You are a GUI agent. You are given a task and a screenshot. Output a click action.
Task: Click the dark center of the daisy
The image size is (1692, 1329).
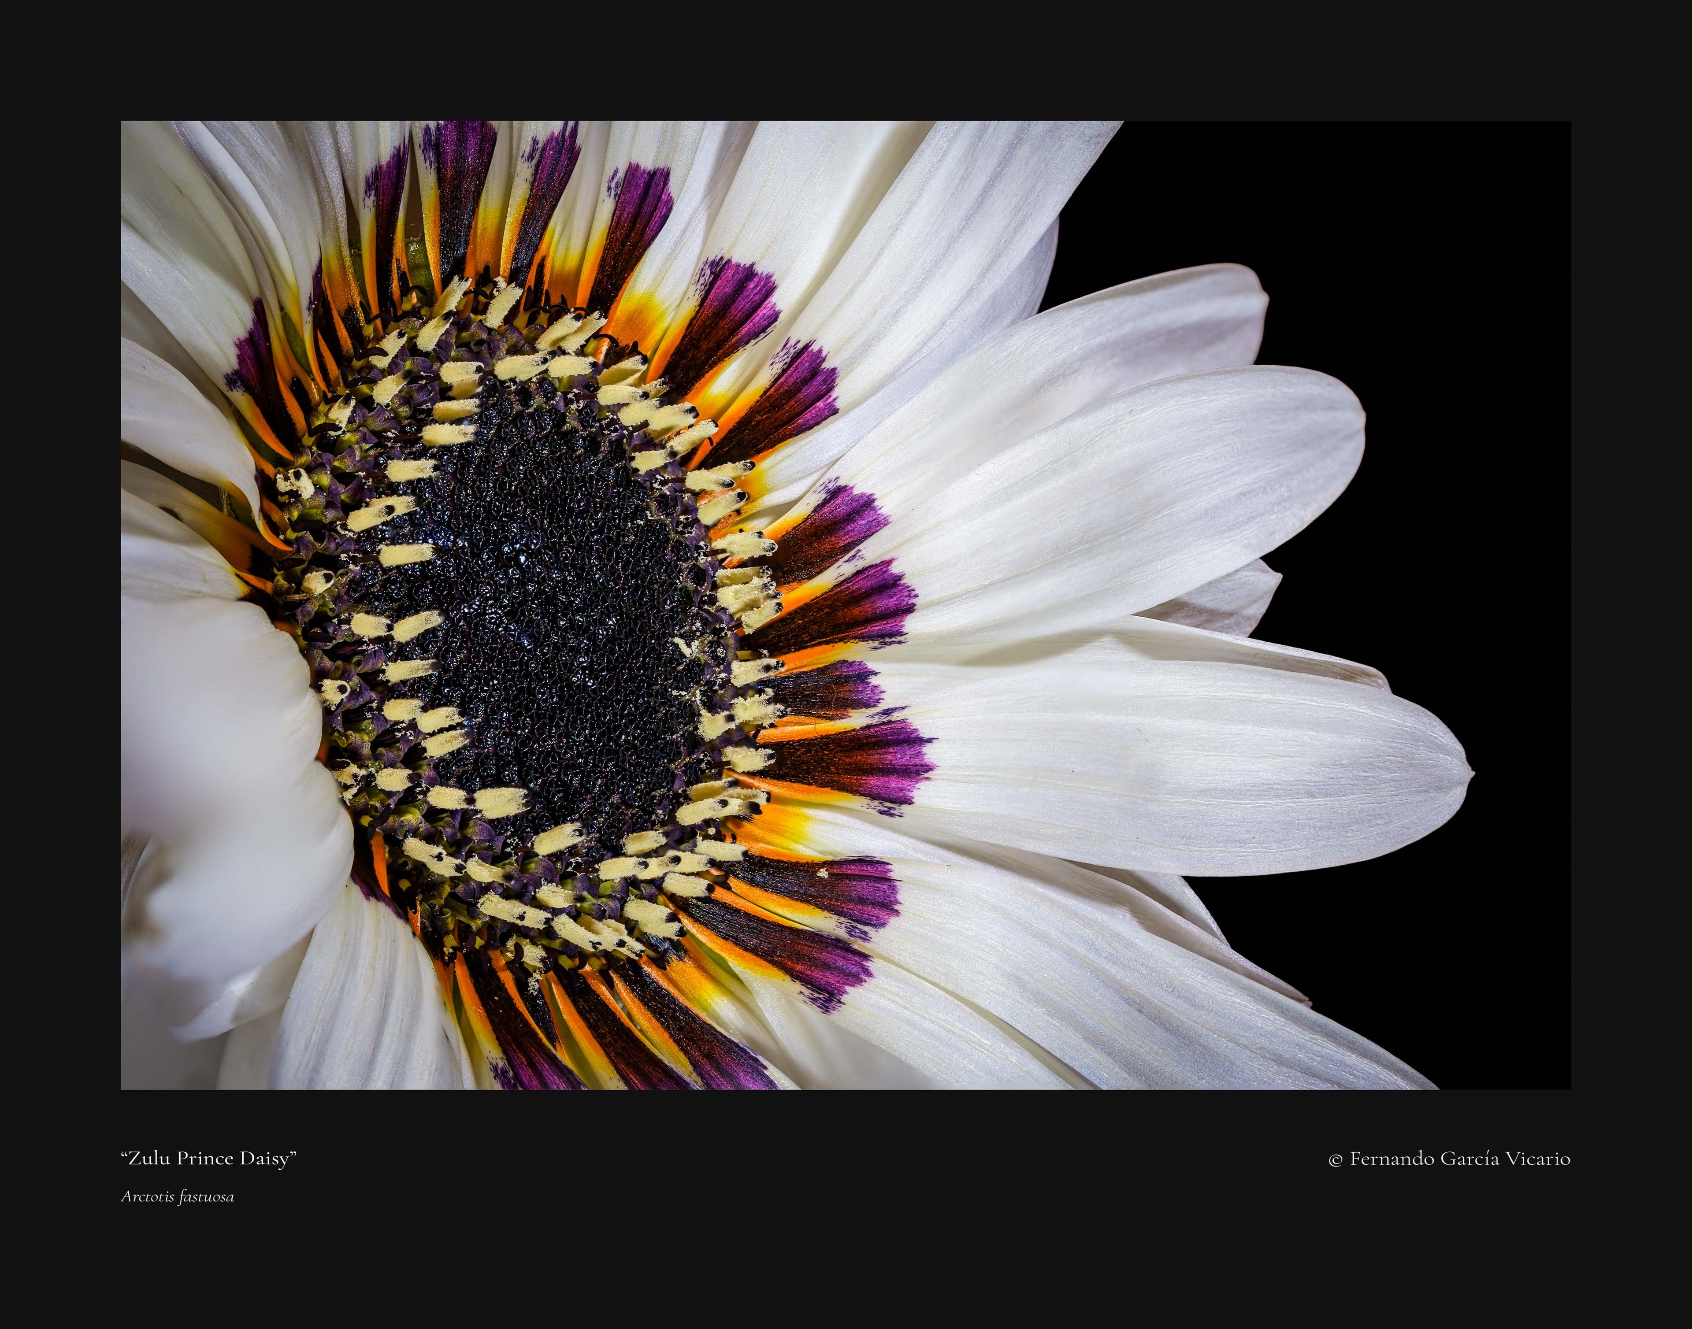[545, 622]
